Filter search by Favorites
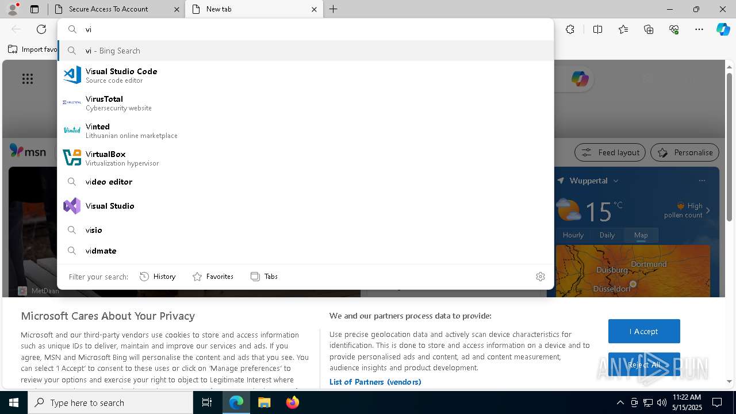The image size is (736, 414). coord(213,277)
